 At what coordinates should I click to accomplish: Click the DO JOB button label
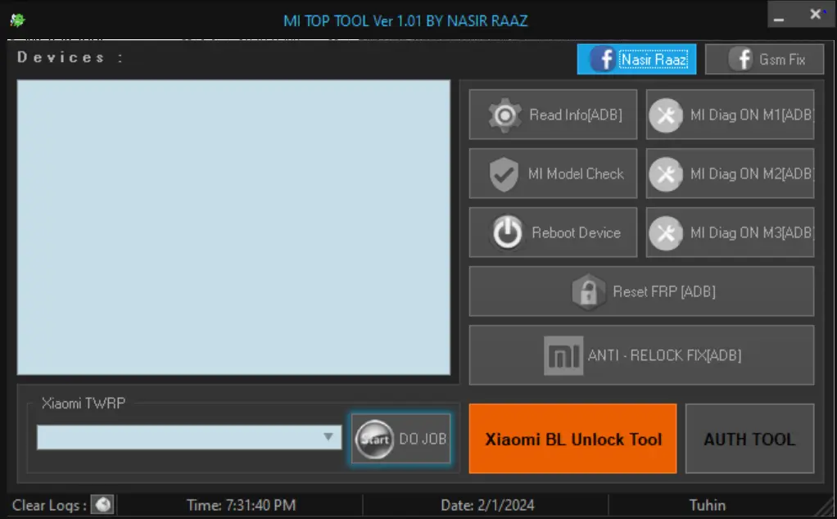[423, 439]
